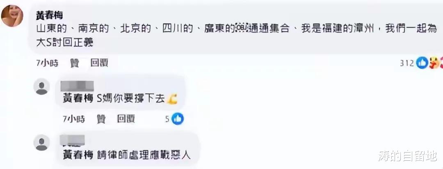Screen dimensions: 443x169
Task: Click the care hug reaction emoji beside 312
Action: click(434, 63)
